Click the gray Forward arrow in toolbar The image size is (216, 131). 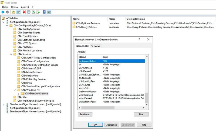pos(7,12)
